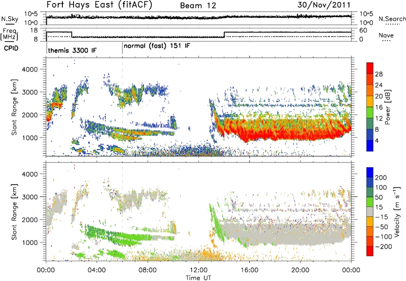Click the velocity color bar blue top segment

[x=370, y=172]
